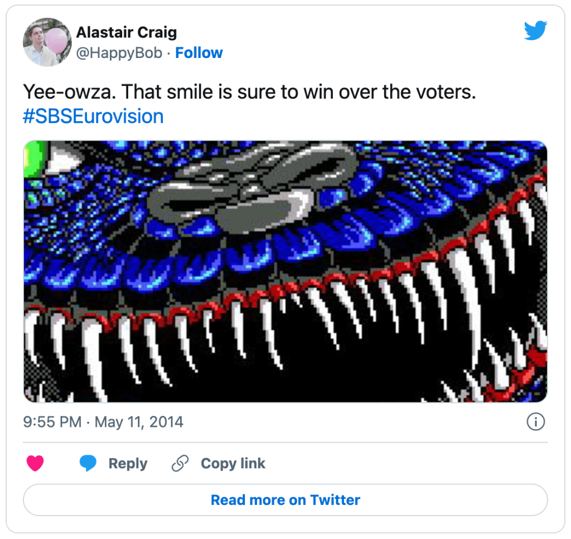571x539 pixels.
Task: Click the Twitter bird logo
Action: point(535,31)
